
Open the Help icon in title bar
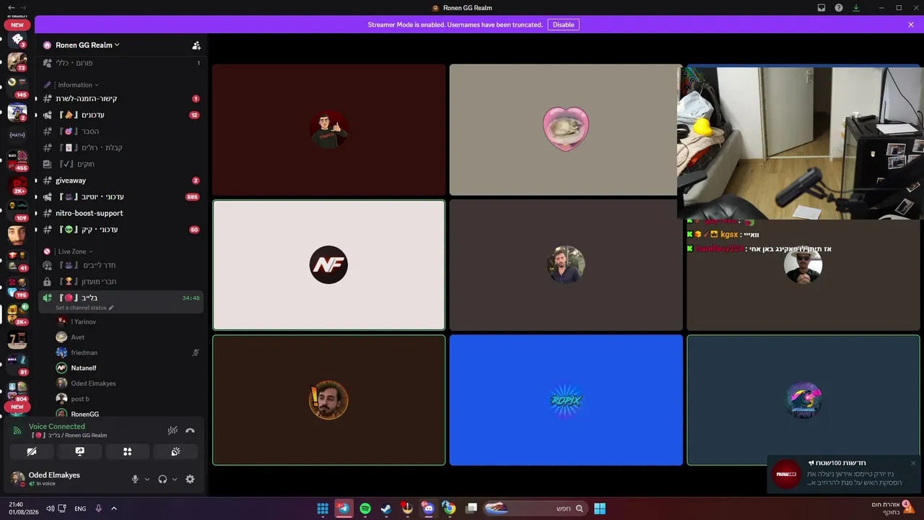[839, 8]
